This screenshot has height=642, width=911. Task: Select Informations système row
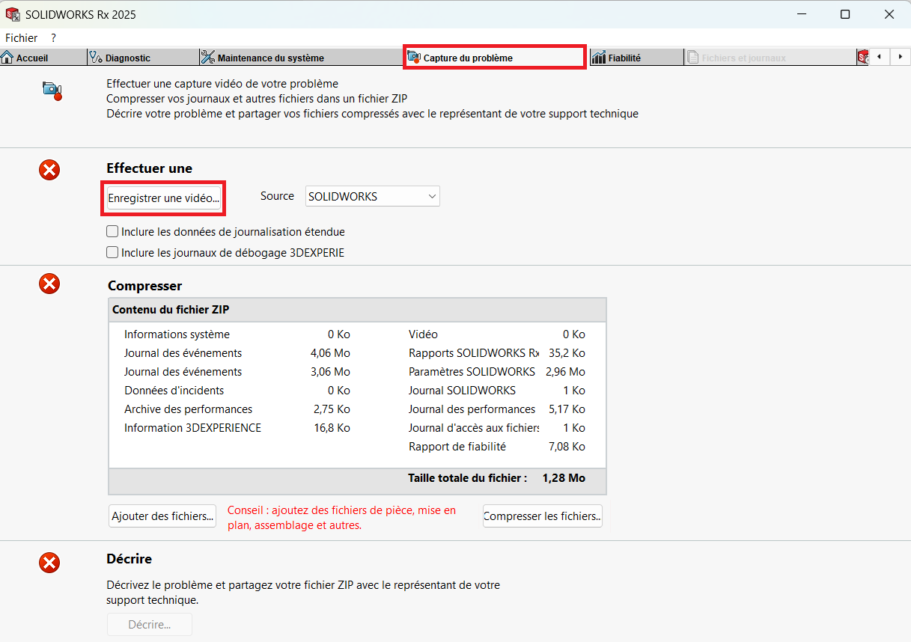[x=237, y=334]
